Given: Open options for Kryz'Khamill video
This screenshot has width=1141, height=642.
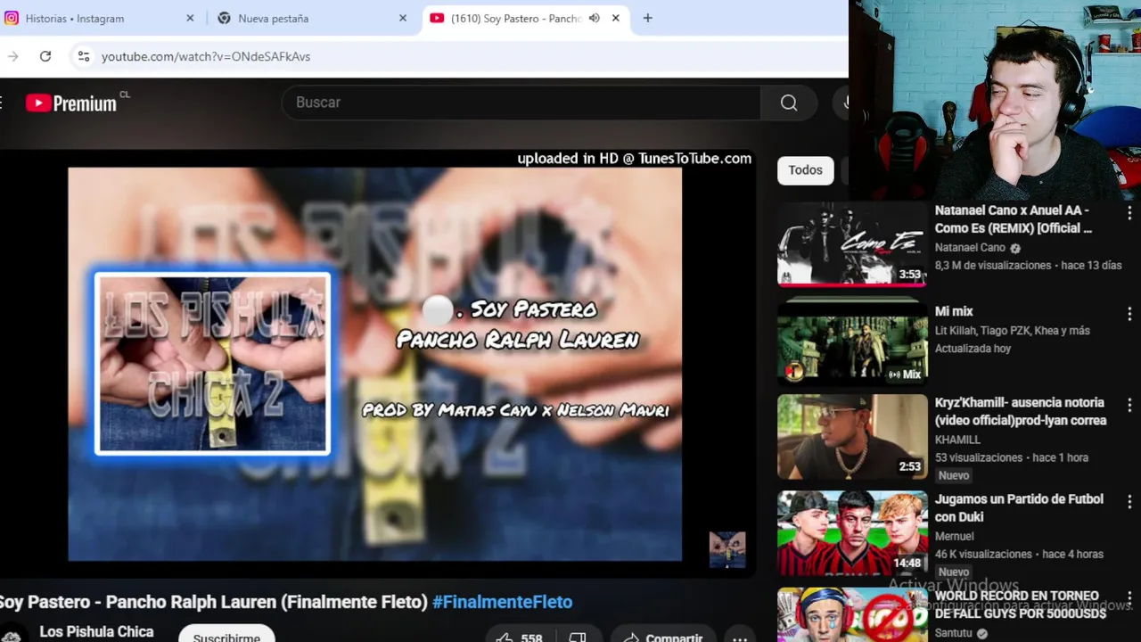Looking at the screenshot, I should 1129,405.
